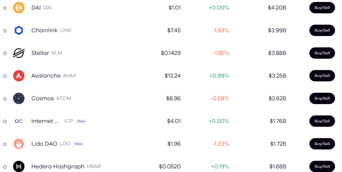Toggle the star next to Chainlink

pos(5,31)
